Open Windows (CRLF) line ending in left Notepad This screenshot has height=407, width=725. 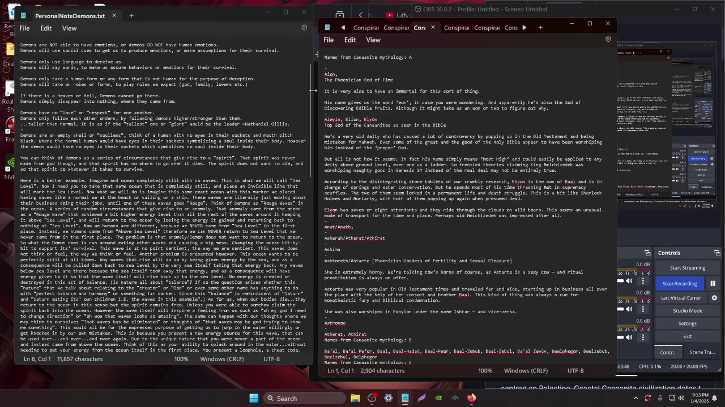[x=222, y=359]
